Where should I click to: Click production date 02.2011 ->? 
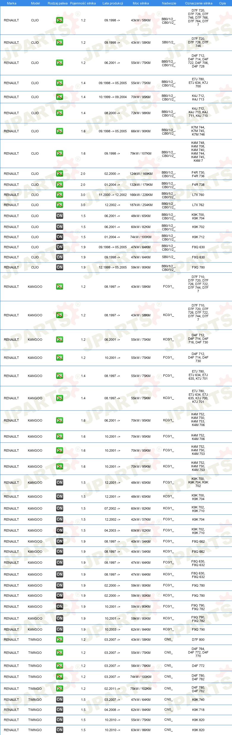point(112,689)
